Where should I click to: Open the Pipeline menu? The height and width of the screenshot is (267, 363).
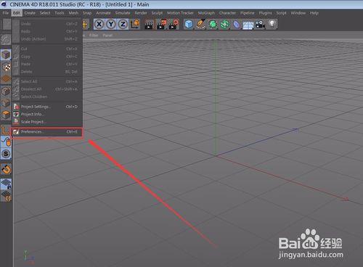coord(248,13)
